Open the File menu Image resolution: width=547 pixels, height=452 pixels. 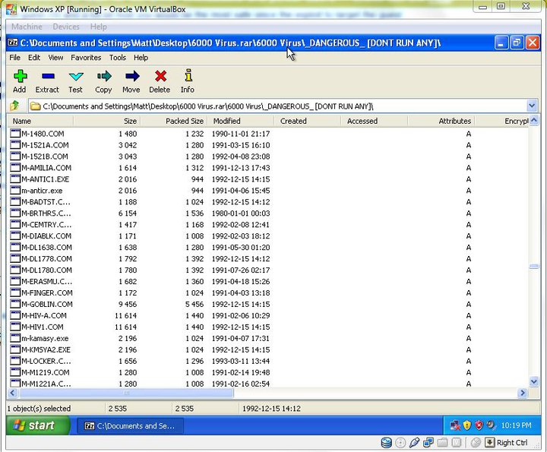[x=14, y=58]
